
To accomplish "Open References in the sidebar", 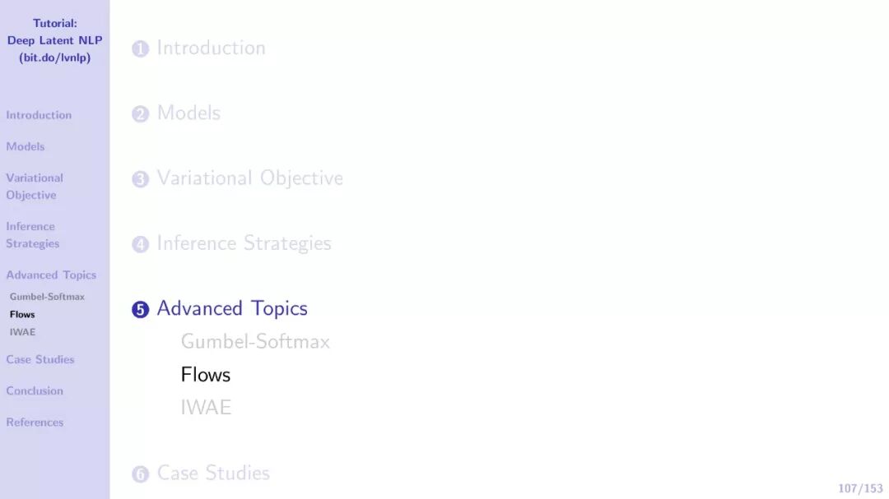I will click(x=35, y=422).
